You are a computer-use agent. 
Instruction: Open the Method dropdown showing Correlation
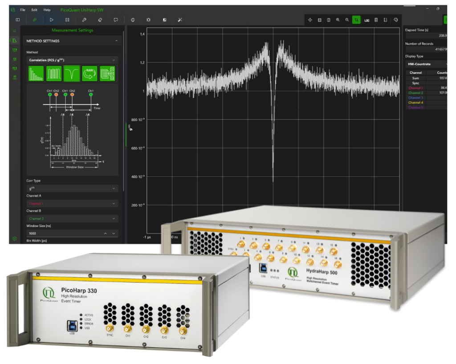point(71,60)
